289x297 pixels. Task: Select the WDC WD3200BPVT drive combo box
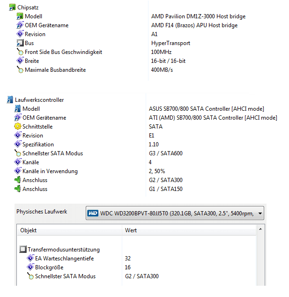pyautogui.click(x=175, y=213)
